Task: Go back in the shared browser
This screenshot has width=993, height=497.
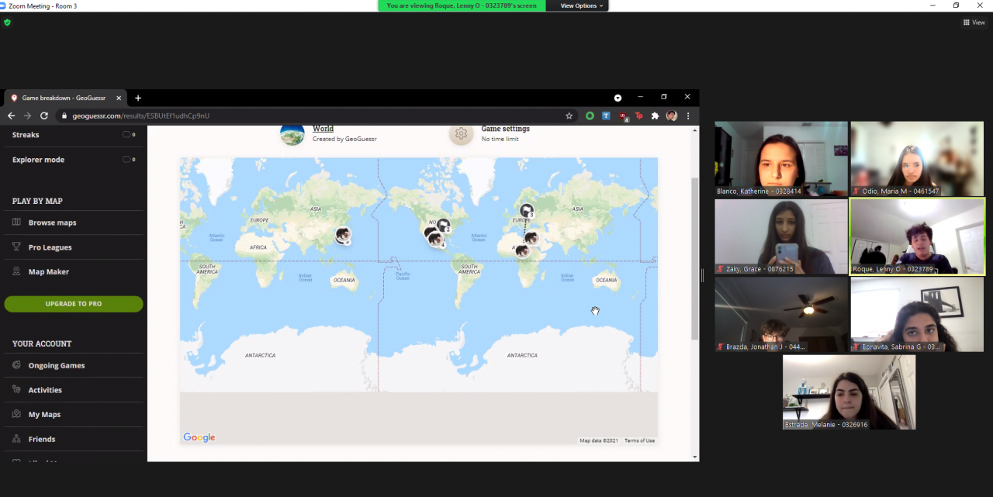Action: point(11,116)
